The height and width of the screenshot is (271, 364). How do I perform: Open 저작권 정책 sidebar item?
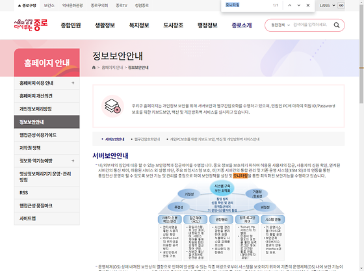[x=47, y=148]
